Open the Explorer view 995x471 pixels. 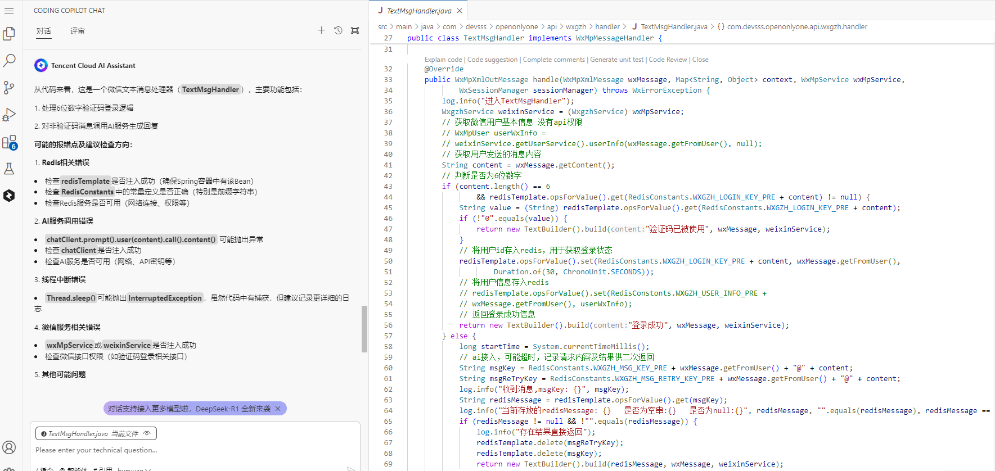pos(9,34)
